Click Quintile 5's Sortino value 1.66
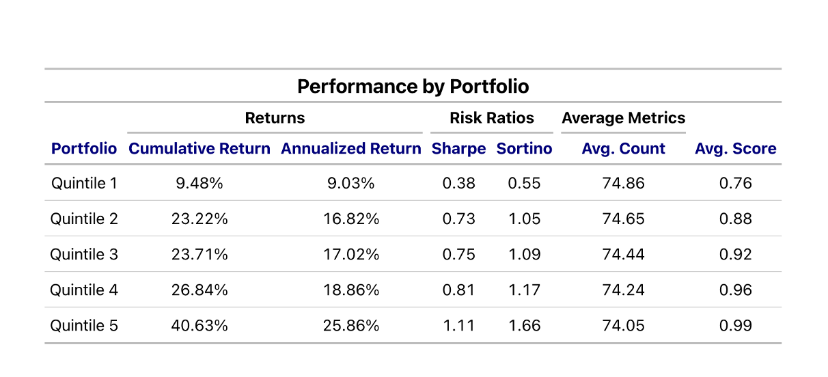This screenshot has width=828, height=377. coord(524,325)
